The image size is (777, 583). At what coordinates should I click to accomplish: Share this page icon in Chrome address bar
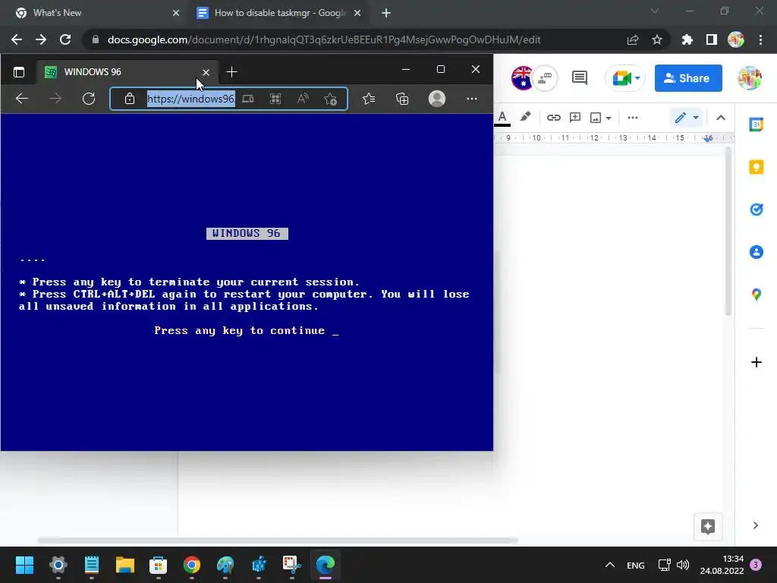[633, 39]
